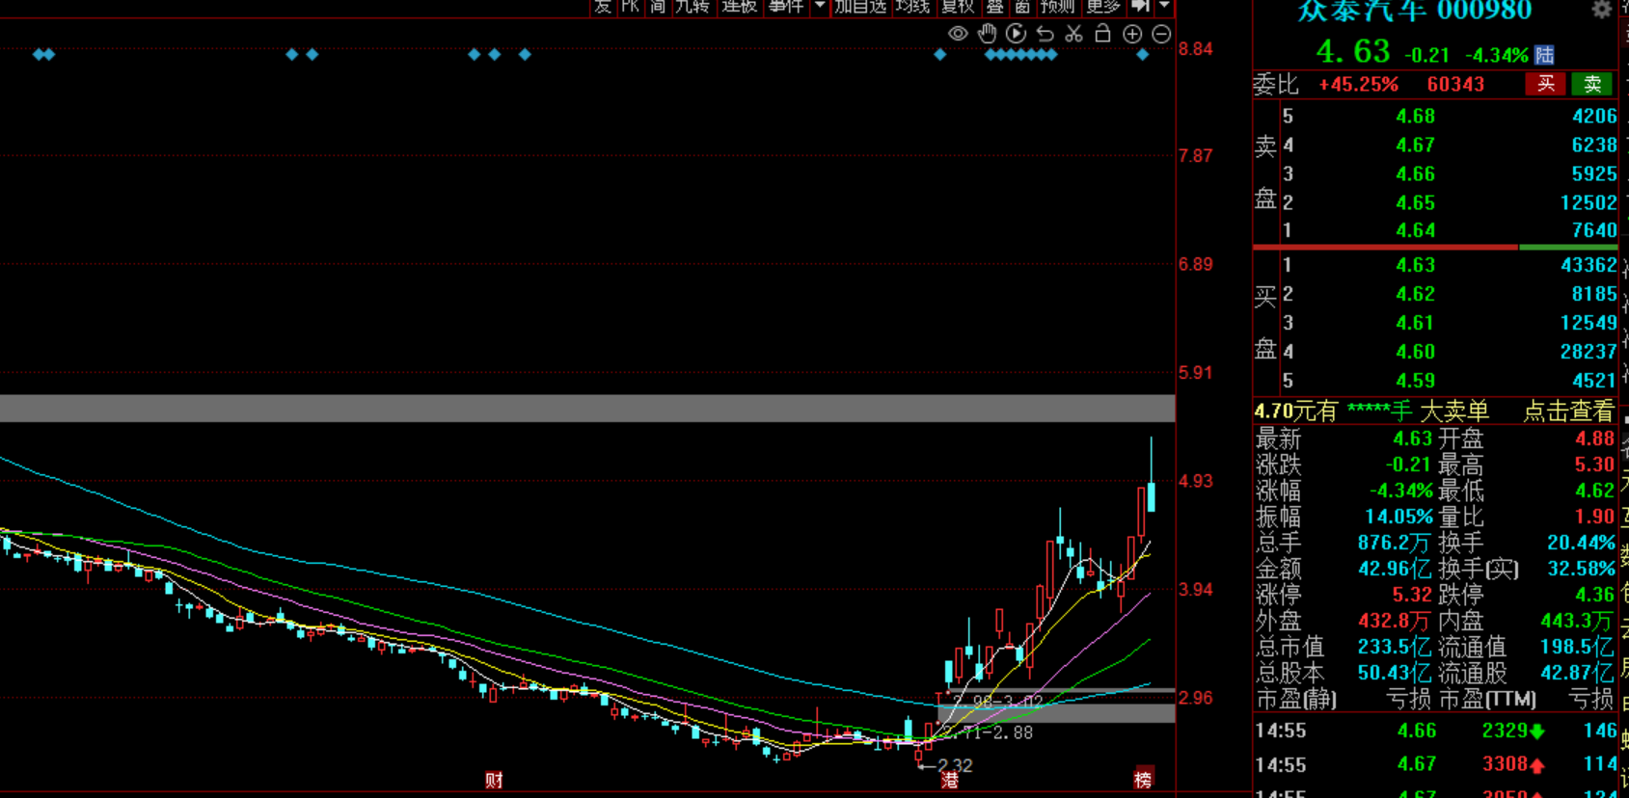Viewport: 1629px width, 798px height.
Task: Click the green 卖 sell button
Action: pos(1592,84)
